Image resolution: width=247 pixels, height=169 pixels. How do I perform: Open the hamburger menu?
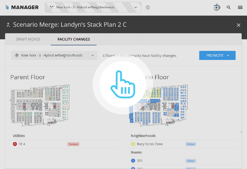(x=240, y=7)
